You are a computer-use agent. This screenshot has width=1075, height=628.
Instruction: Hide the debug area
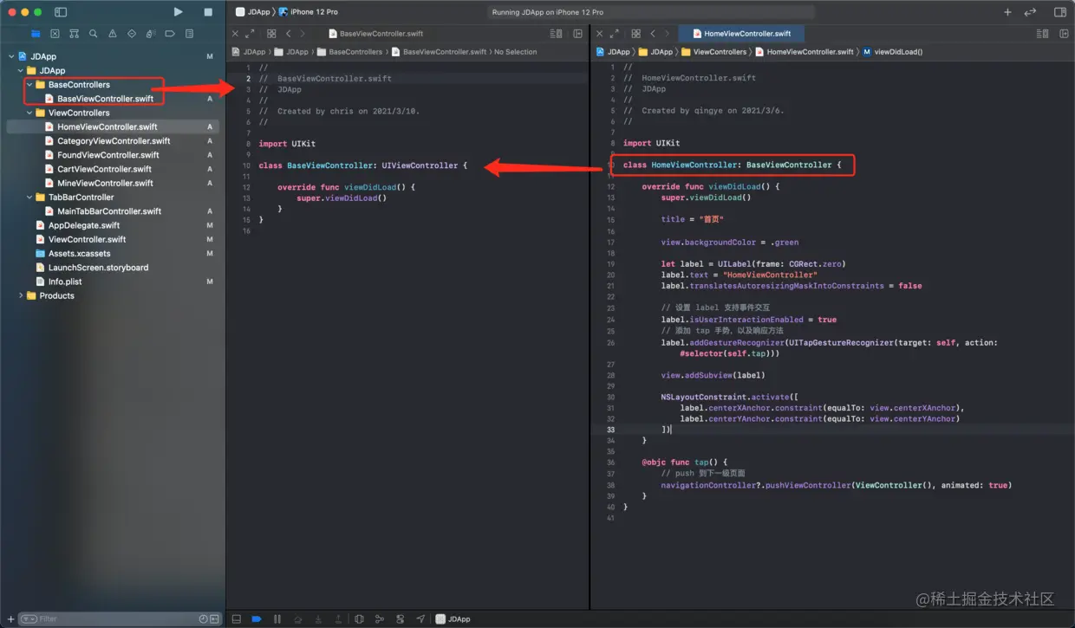click(236, 618)
